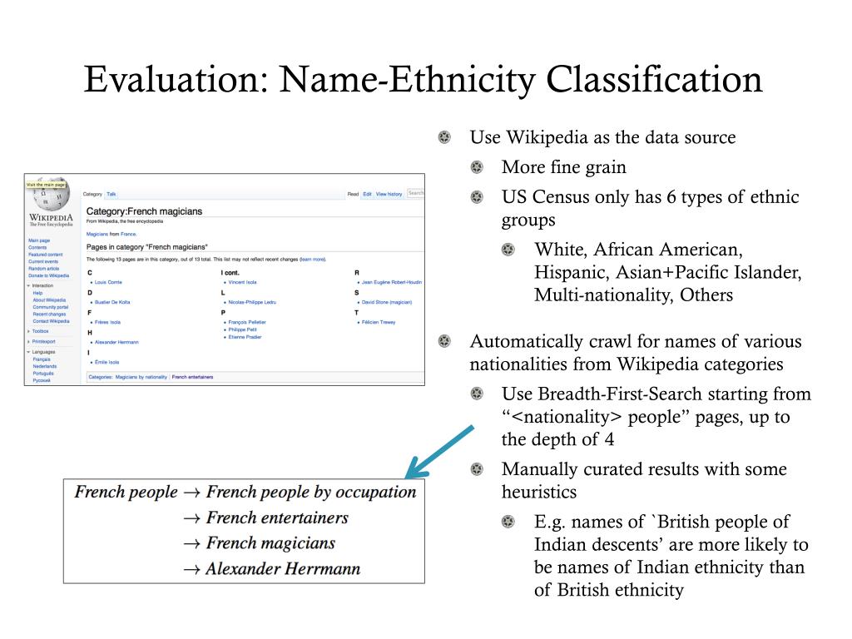Open the Émile Isola article

pos(107,362)
